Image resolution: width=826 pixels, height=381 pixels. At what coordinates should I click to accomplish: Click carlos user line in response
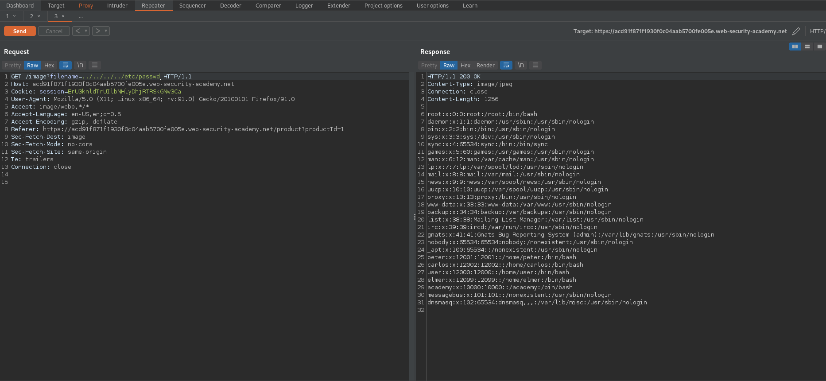[x=505, y=265]
